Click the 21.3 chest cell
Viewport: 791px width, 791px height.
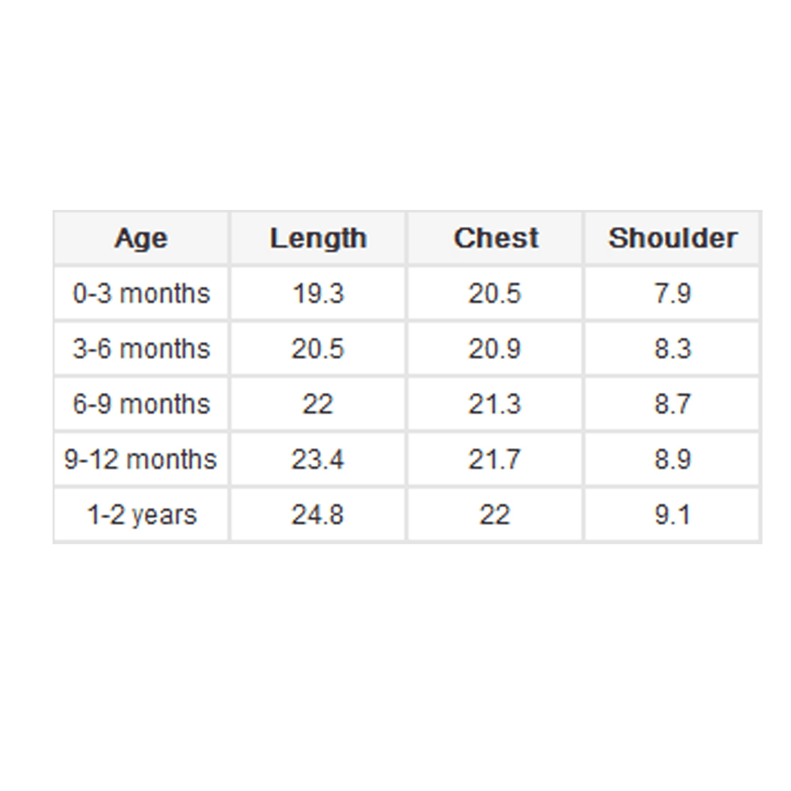[x=495, y=404]
